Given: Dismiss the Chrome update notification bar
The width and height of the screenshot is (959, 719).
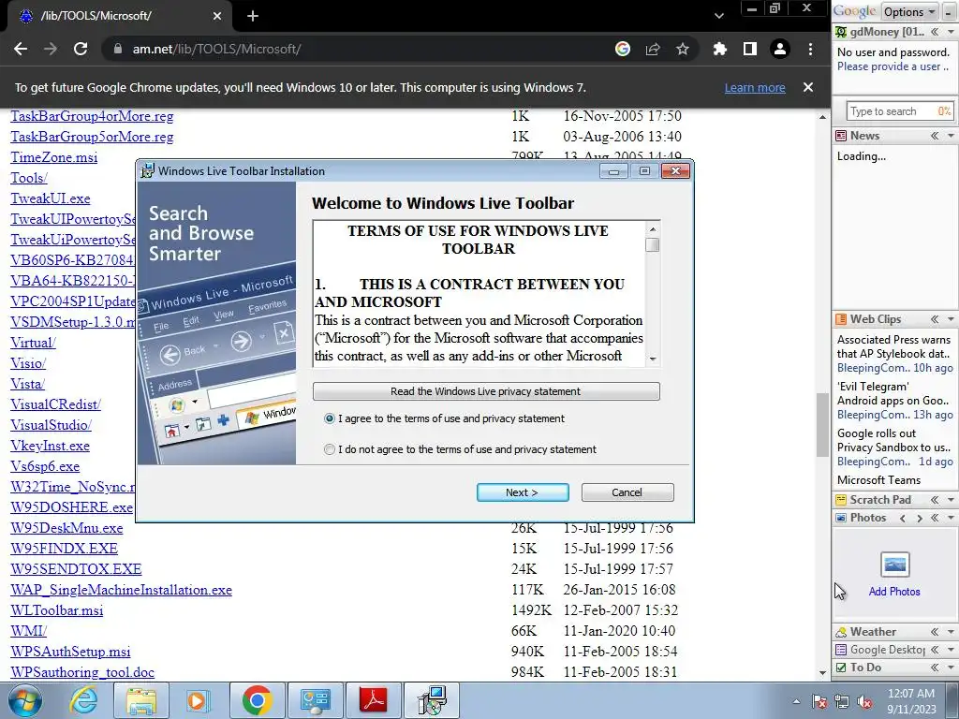Looking at the screenshot, I should point(808,87).
